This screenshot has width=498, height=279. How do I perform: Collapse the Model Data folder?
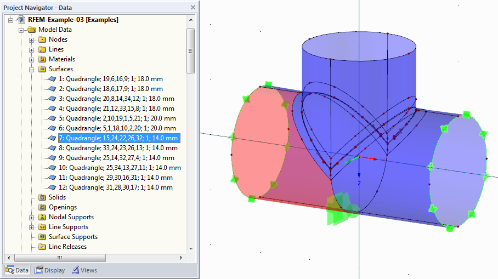coord(21,30)
